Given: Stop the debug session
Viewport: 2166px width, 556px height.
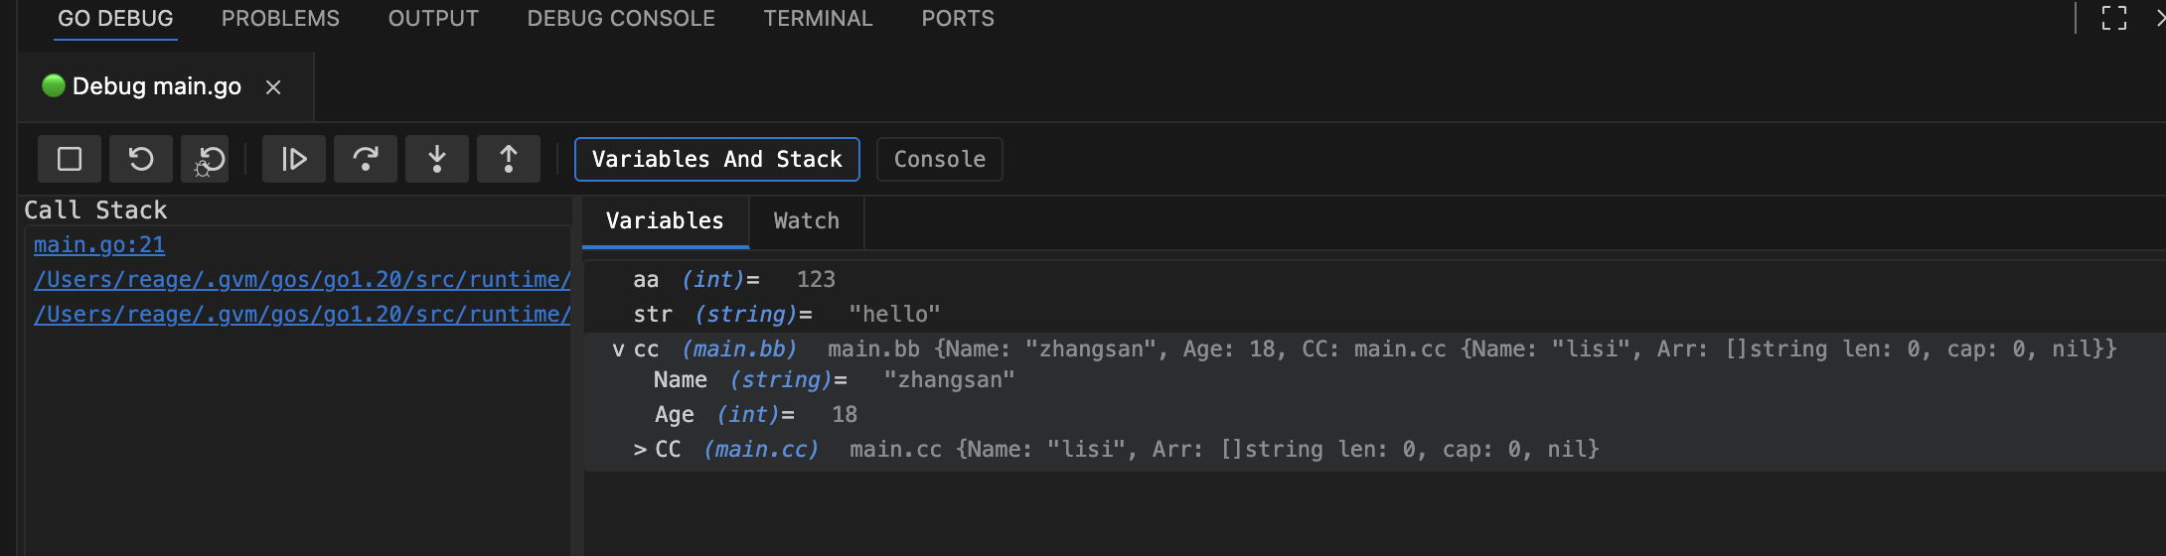Looking at the screenshot, I should [x=70, y=159].
